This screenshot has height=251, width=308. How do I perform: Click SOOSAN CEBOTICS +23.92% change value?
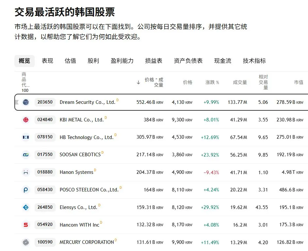(210, 155)
